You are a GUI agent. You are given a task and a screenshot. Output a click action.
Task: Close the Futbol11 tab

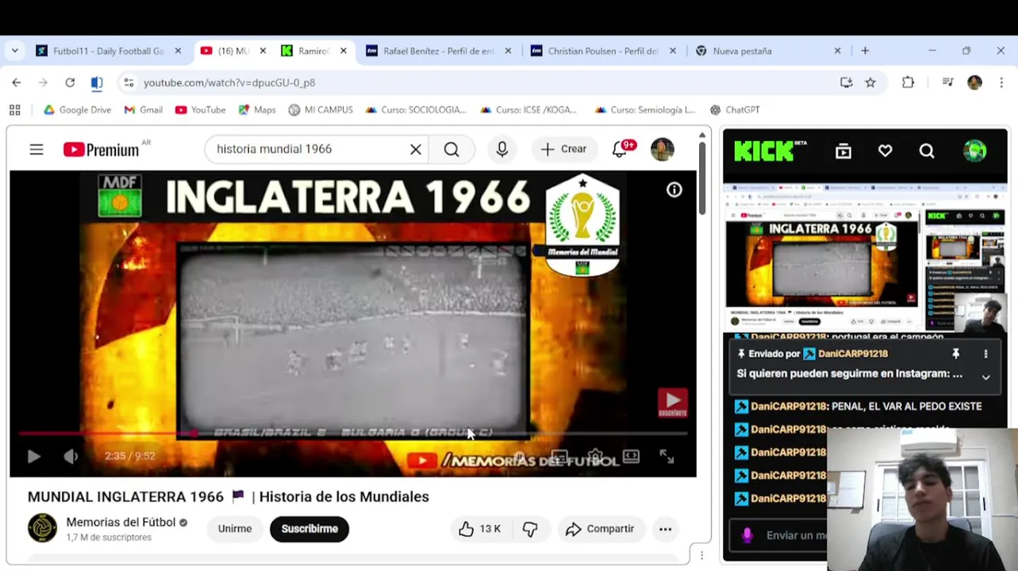pos(178,51)
